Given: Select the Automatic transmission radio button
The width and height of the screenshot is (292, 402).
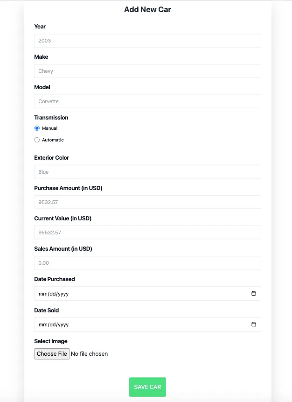Looking at the screenshot, I should pyautogui.click(x=37, y=140).
